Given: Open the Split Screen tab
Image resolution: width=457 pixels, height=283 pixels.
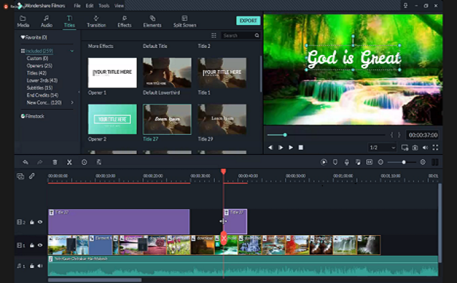Looking at the screenshot, I should [185, 21].
